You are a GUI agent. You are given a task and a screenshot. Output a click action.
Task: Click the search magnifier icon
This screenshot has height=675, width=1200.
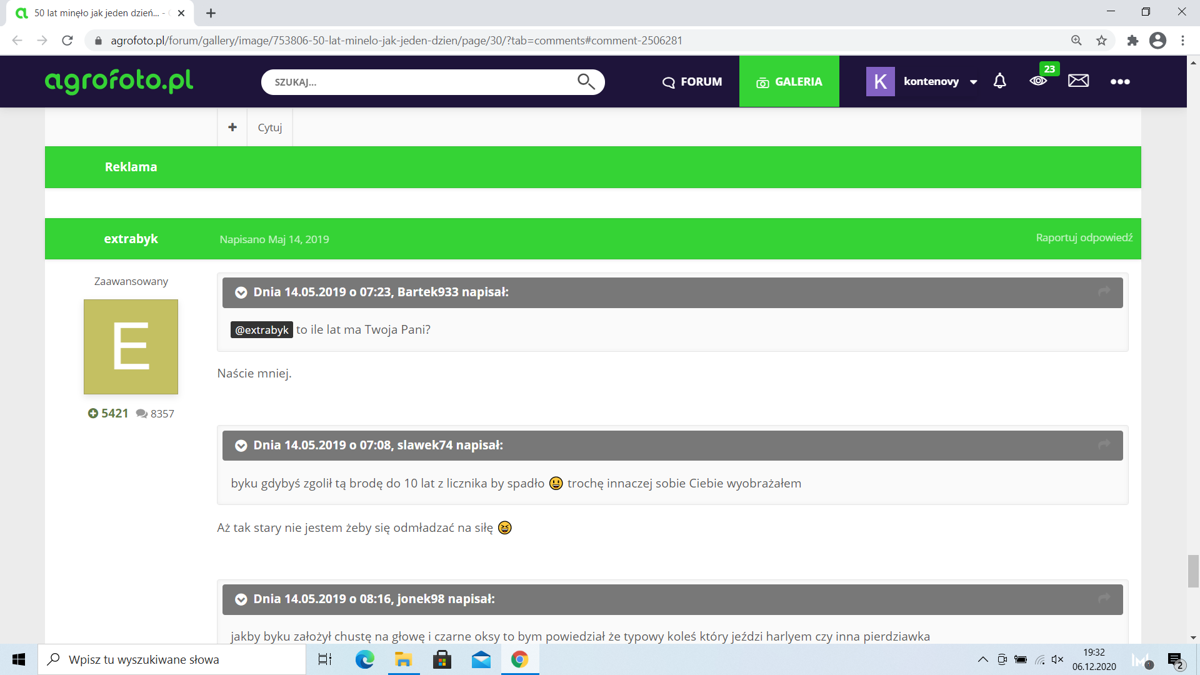(x=586, y=82)
